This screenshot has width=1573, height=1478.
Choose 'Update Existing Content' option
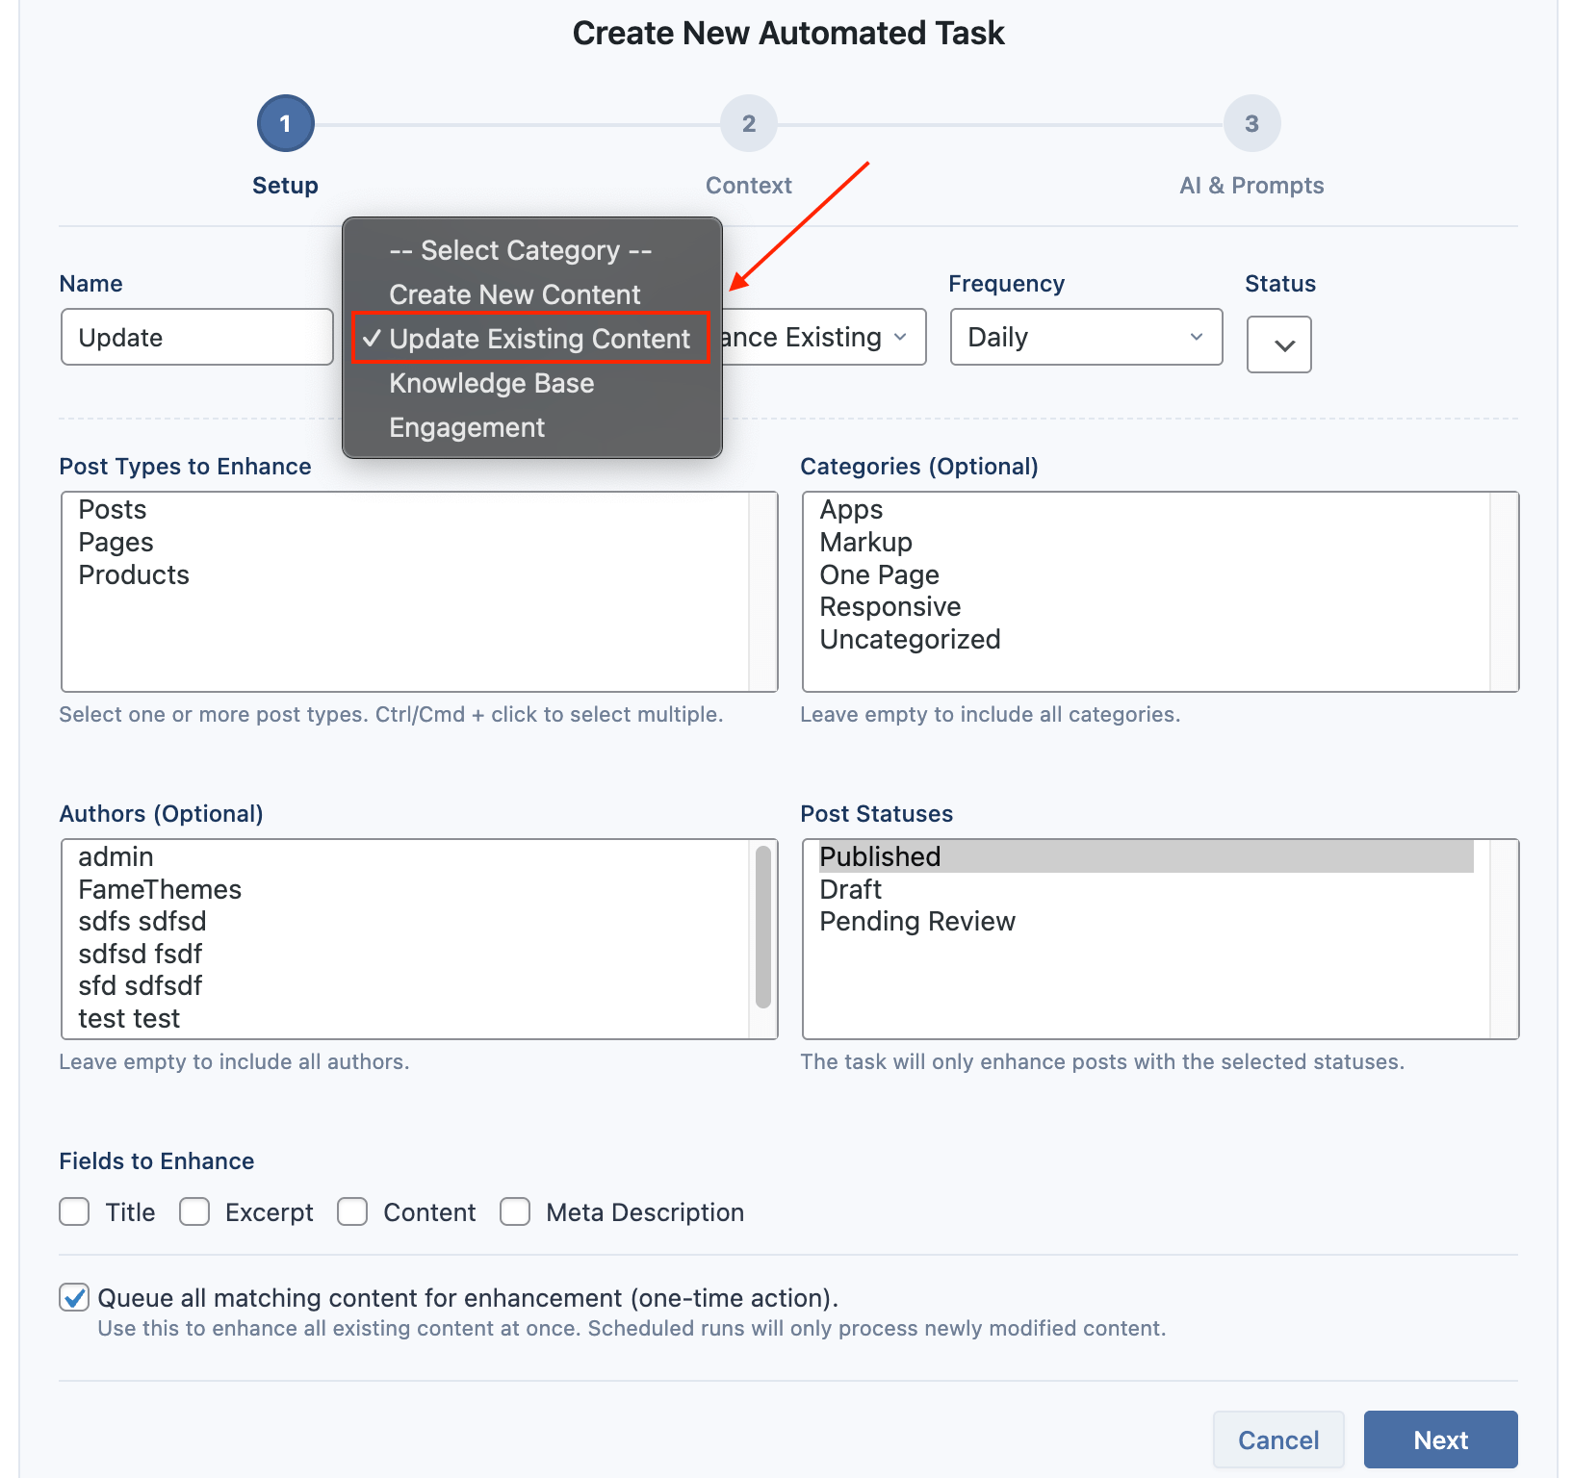click(531, 339)
